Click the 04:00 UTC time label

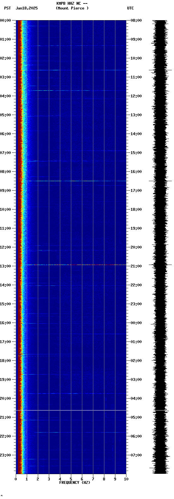click(136, 399)
